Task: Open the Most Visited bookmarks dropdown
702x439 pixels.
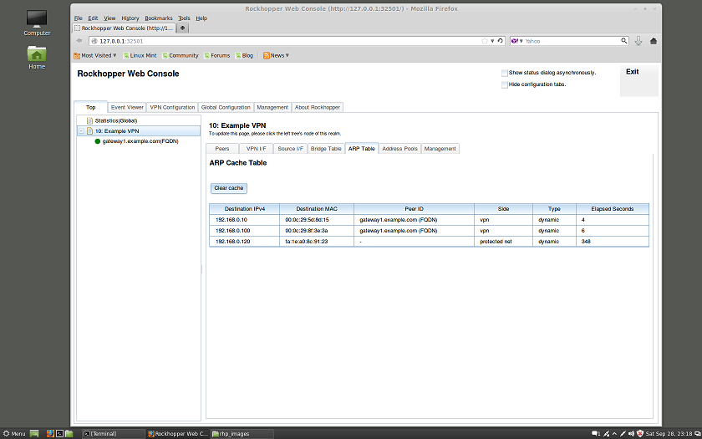Action: click(95, 55)
